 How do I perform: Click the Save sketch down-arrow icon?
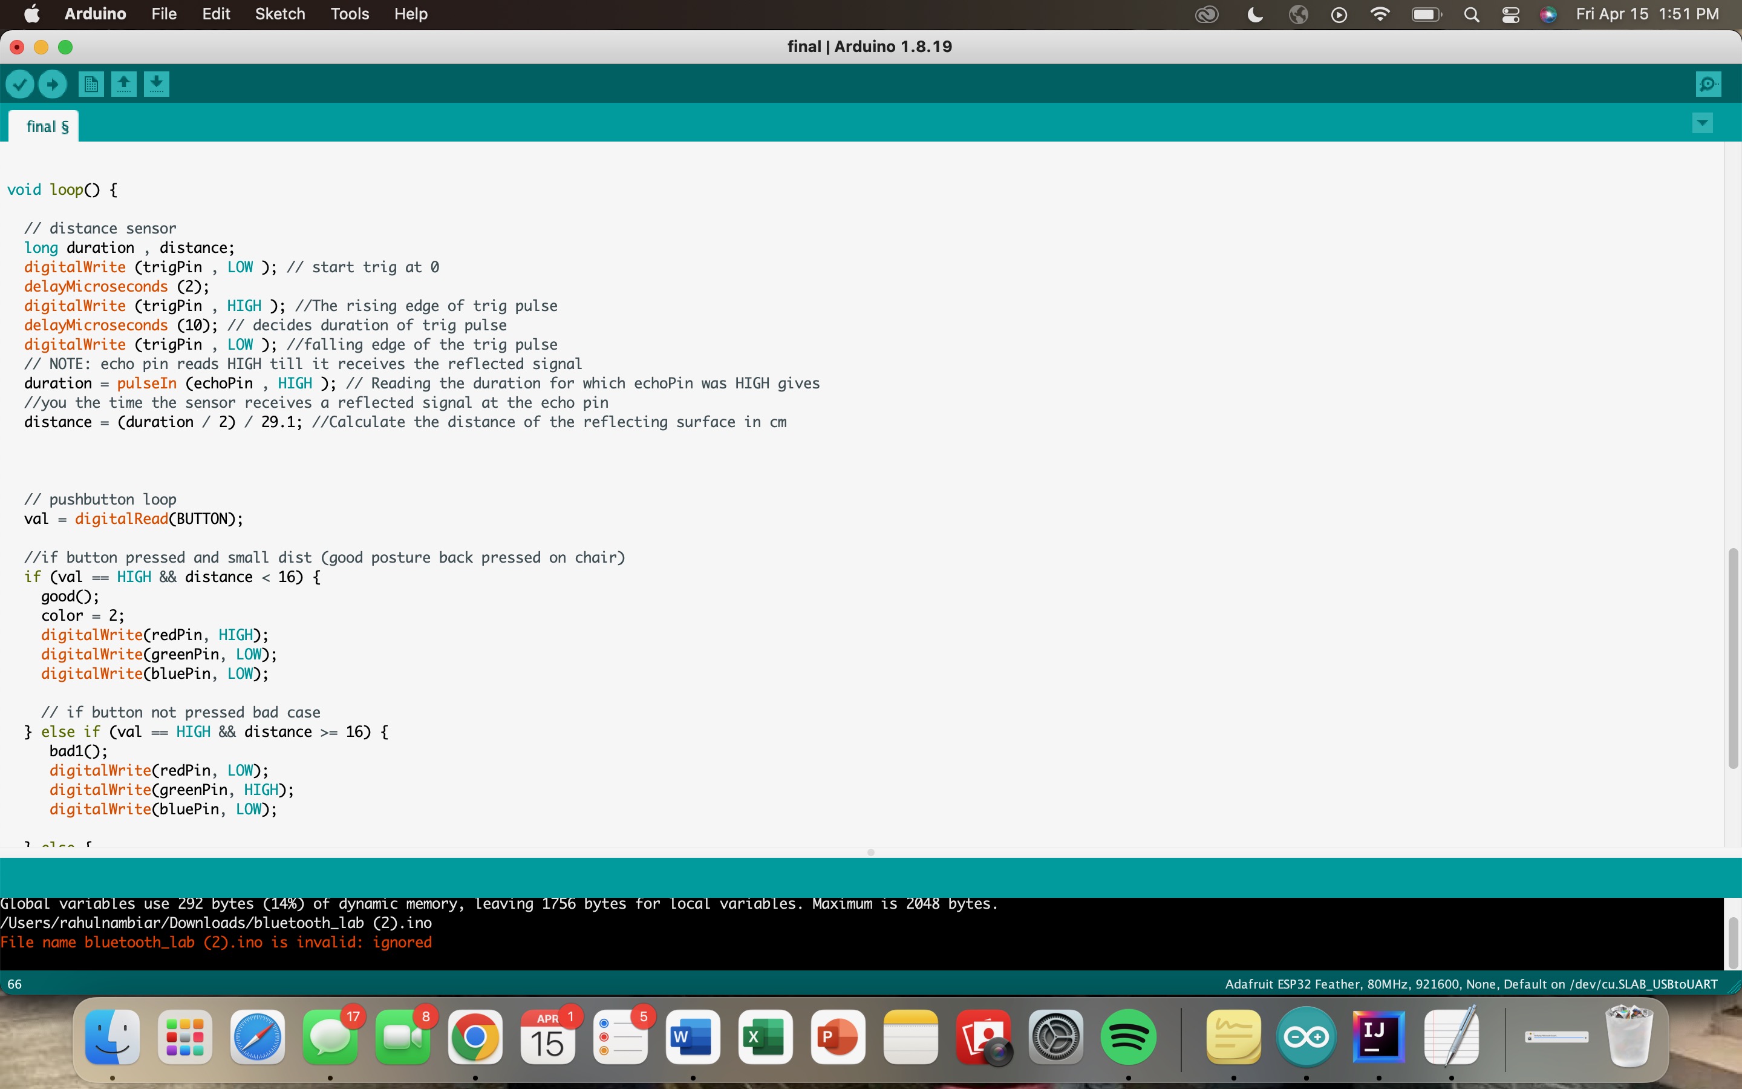point(157,84)
